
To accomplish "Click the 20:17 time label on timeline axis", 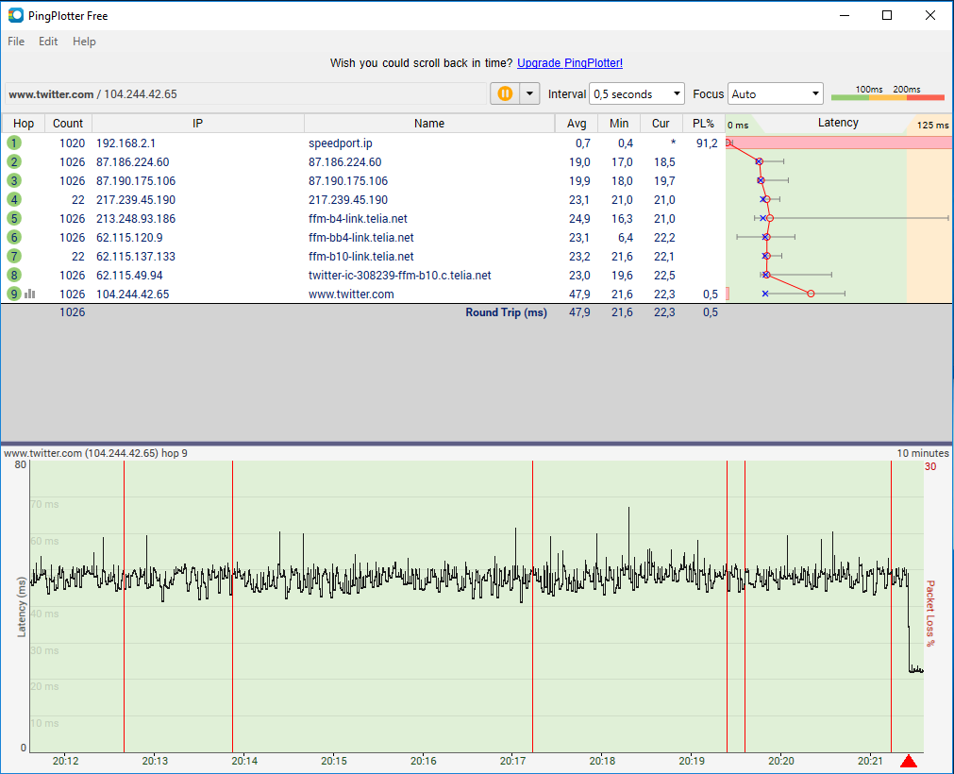I will 512,761.
